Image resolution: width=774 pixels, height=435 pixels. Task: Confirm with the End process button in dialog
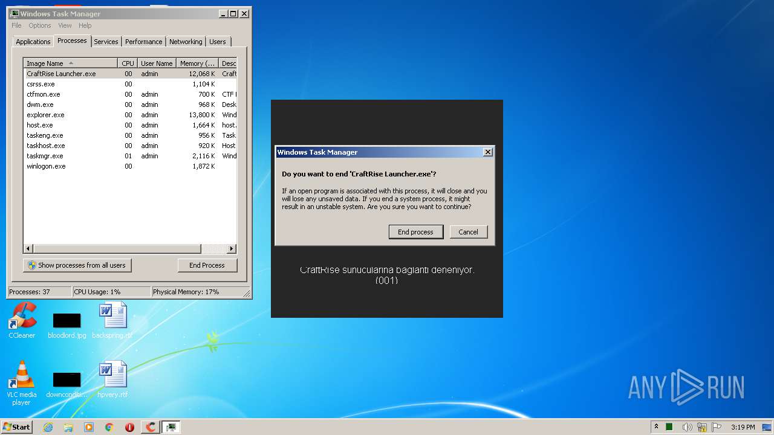[x=415, y=232]
